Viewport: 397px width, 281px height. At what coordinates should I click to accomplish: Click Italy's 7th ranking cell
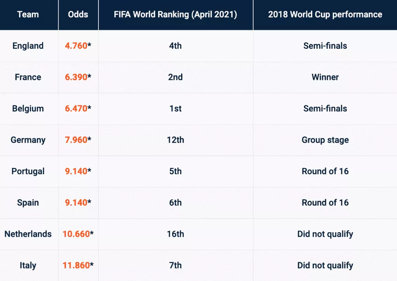(x=175, y=265)
